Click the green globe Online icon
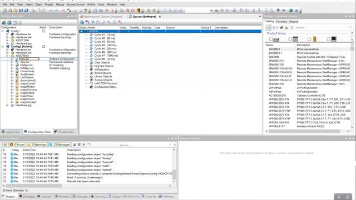 pyautogui.click(x=291, y=11)
